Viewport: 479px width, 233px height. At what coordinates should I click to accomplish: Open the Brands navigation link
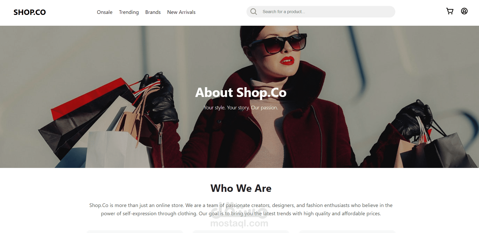pos(153,12)
